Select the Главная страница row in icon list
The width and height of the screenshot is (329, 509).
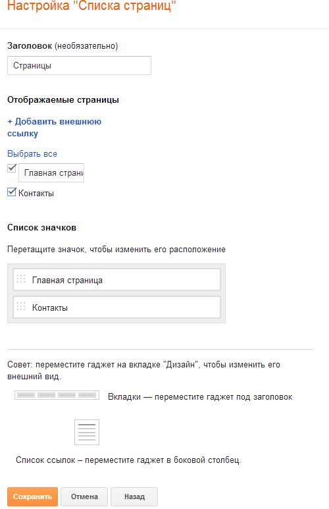[117, 279]
